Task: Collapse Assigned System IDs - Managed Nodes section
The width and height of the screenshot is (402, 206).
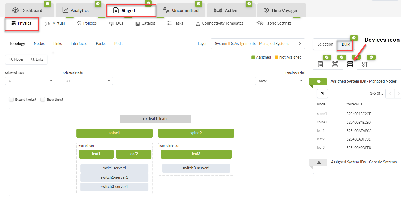Action: click(x=363, y=81)
